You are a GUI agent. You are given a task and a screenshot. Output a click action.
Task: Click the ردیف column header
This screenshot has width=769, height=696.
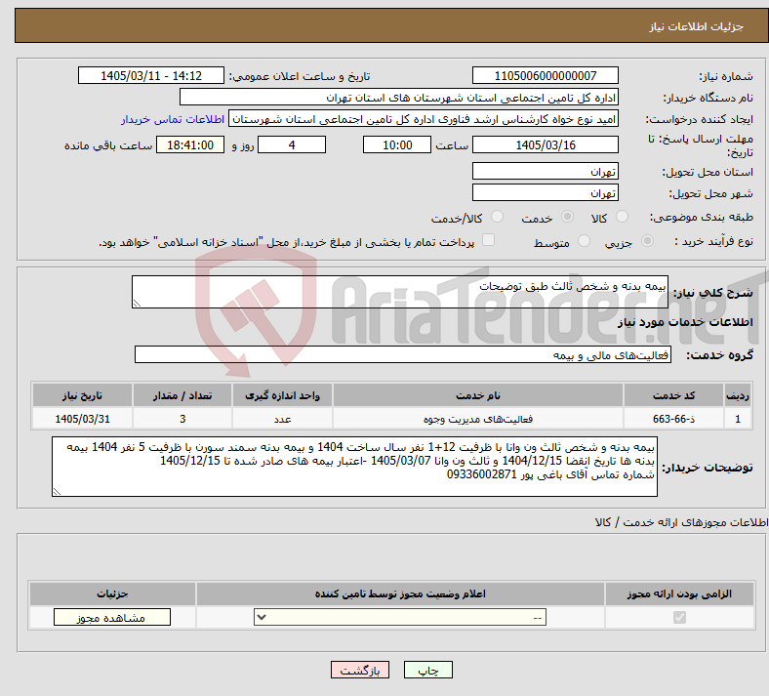(x=738, y=395)
